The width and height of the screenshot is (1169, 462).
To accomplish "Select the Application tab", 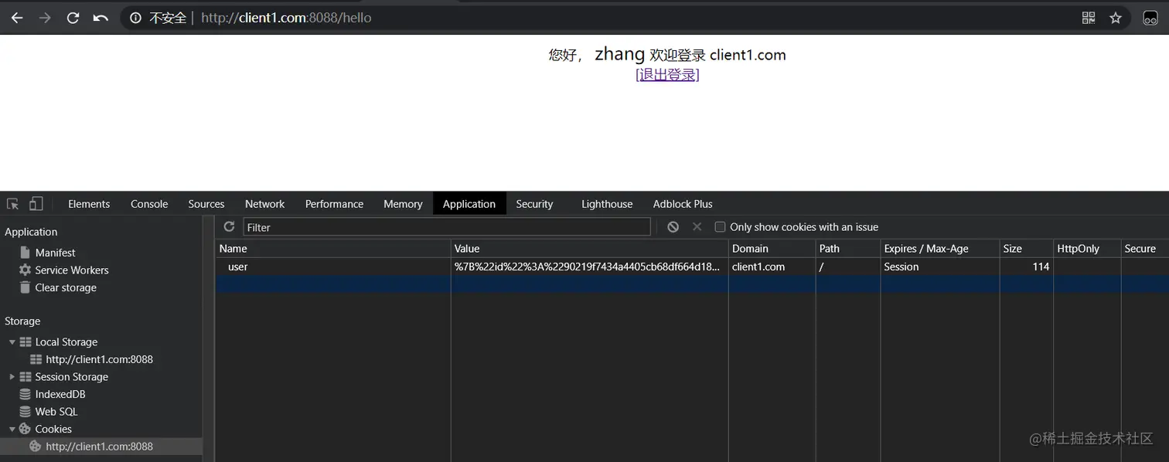I will point(469,204).
